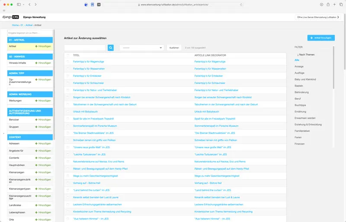Go to Home breadcrumb link
The height and width of the screenshot is (222, 346).
(x=15, y=25)
